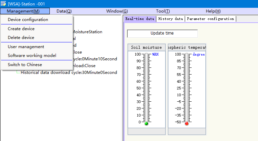Switch to the Real-time data tab

(x=140, y=19)
